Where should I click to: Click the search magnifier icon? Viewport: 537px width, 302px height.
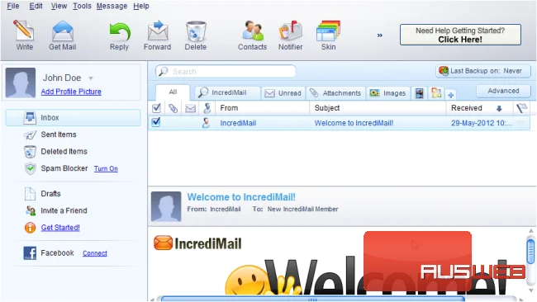point(164,71)
